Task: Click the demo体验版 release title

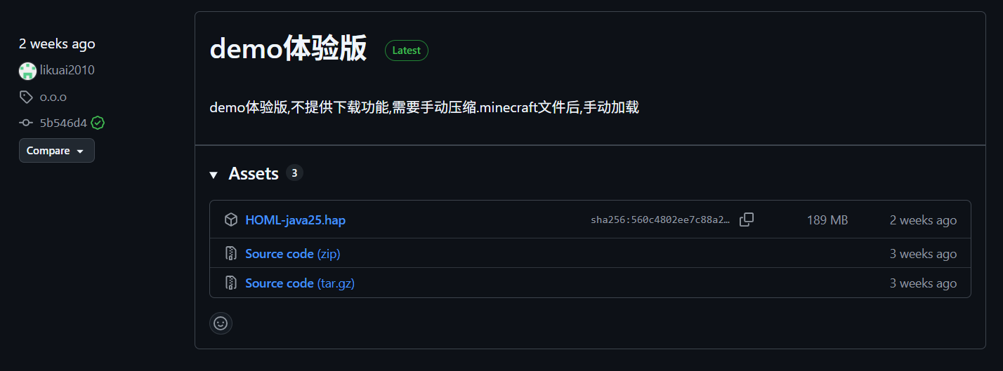Action: click(x=288, y=50)
